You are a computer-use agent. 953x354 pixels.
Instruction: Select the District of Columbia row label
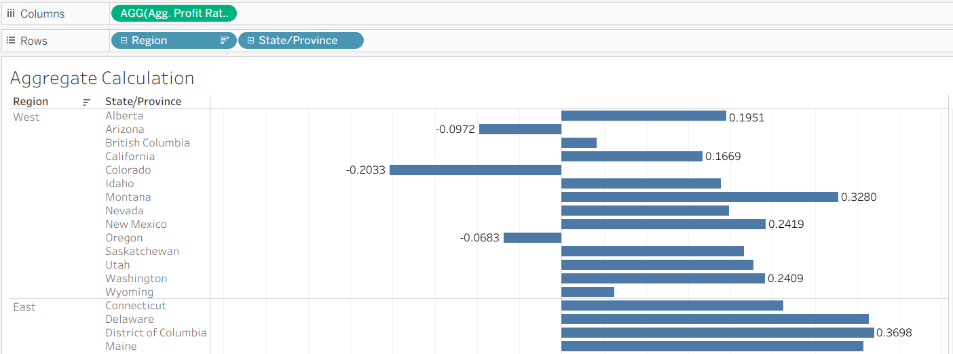(x=156, y=332)
